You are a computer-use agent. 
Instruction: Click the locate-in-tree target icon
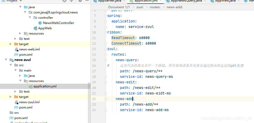[x=64, y=1]
